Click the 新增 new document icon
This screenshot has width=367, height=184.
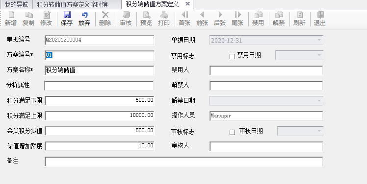click(x=11, y=15)
